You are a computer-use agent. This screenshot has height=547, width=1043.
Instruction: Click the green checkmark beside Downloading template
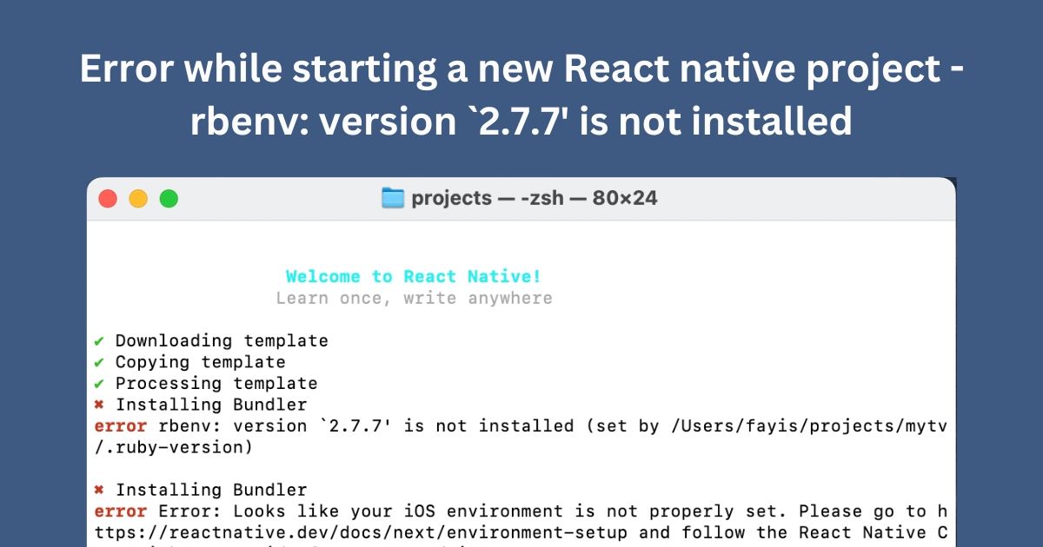[x=98, y=340]
